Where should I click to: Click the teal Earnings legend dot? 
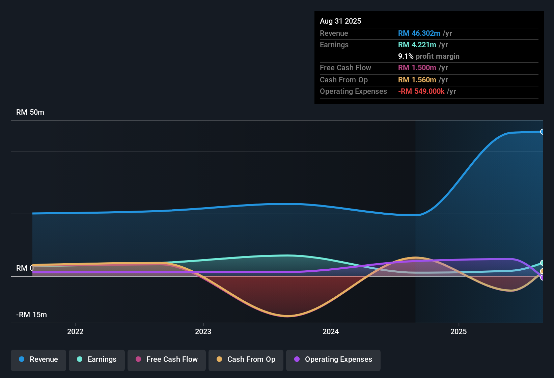(x=79, y=359)
